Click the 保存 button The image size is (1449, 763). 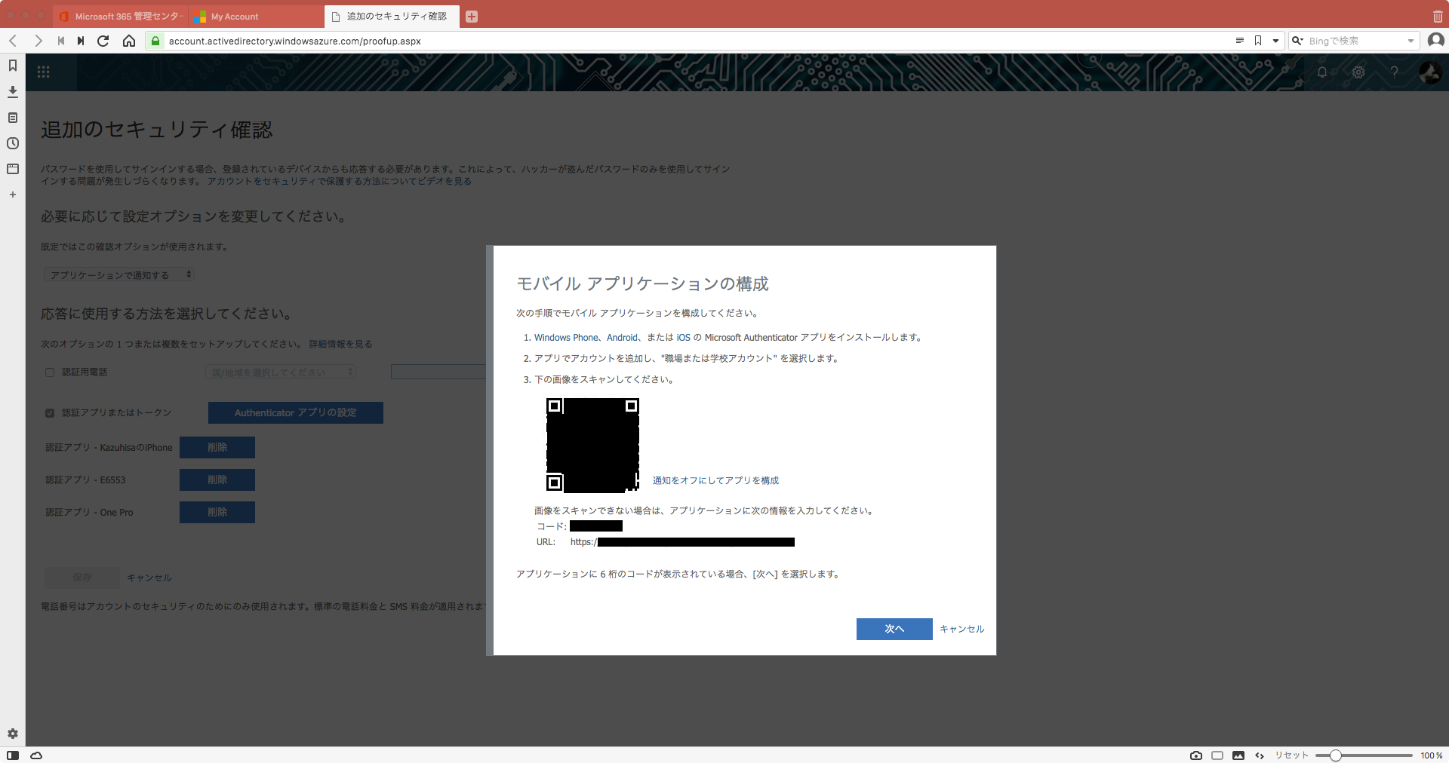point(82,578)
